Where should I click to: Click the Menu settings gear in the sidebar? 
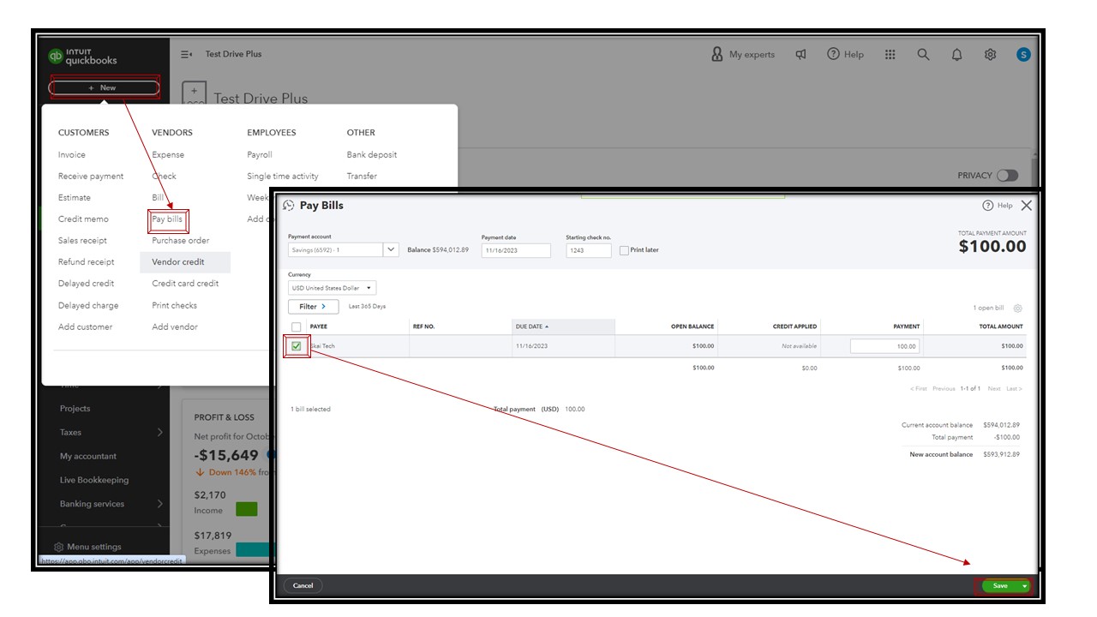59,547
